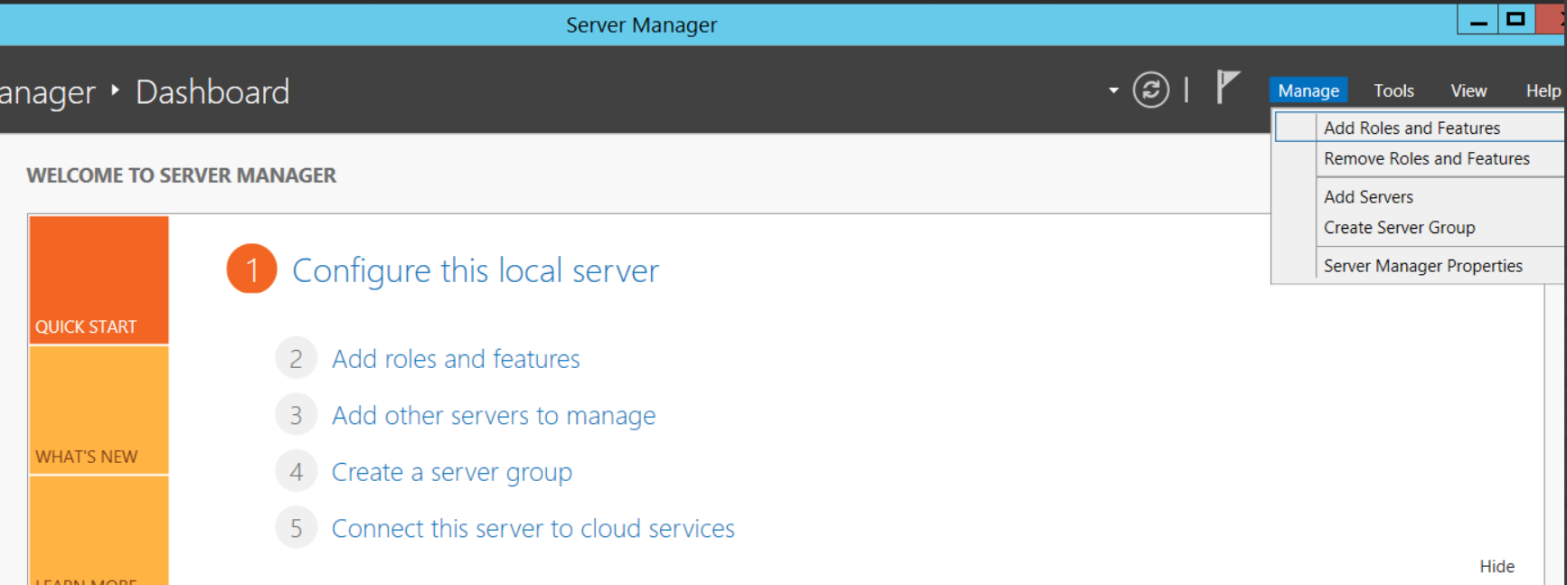Open the Help menu
The image size is (1567, 585).
pyautogui.click(x=1543, y=90)
